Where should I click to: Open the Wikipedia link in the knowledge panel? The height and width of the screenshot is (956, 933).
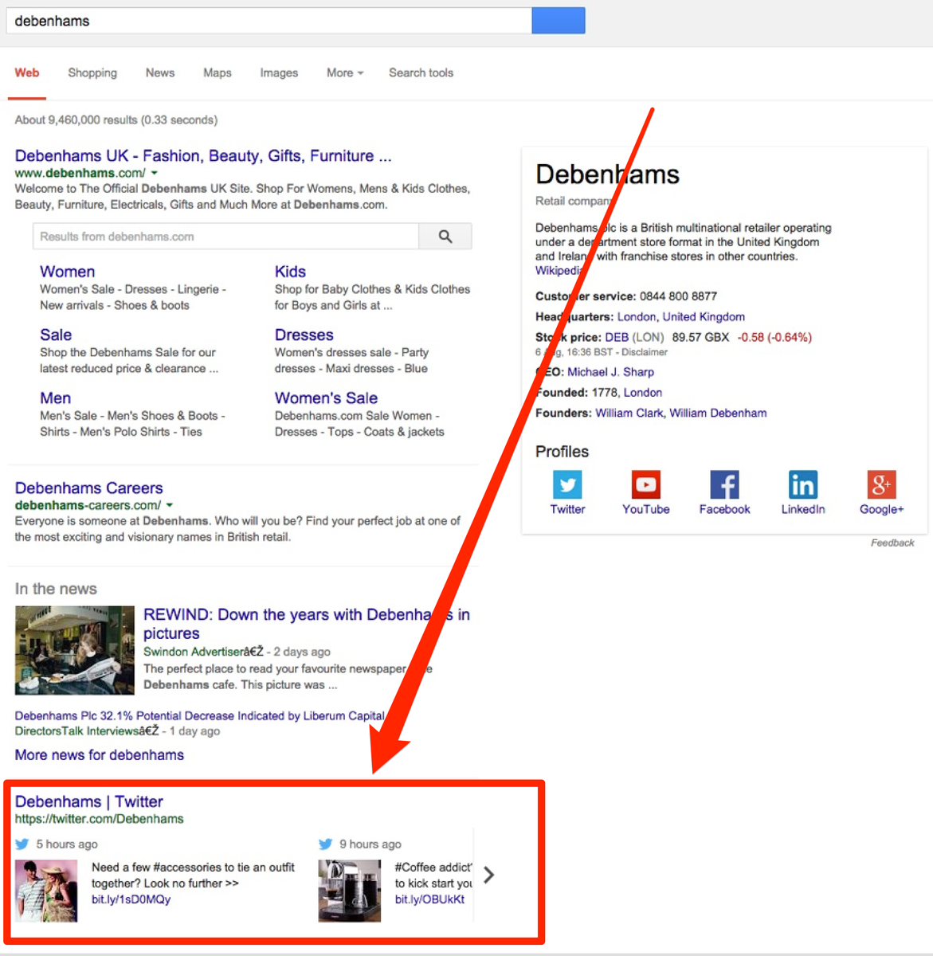click(558, 270)
